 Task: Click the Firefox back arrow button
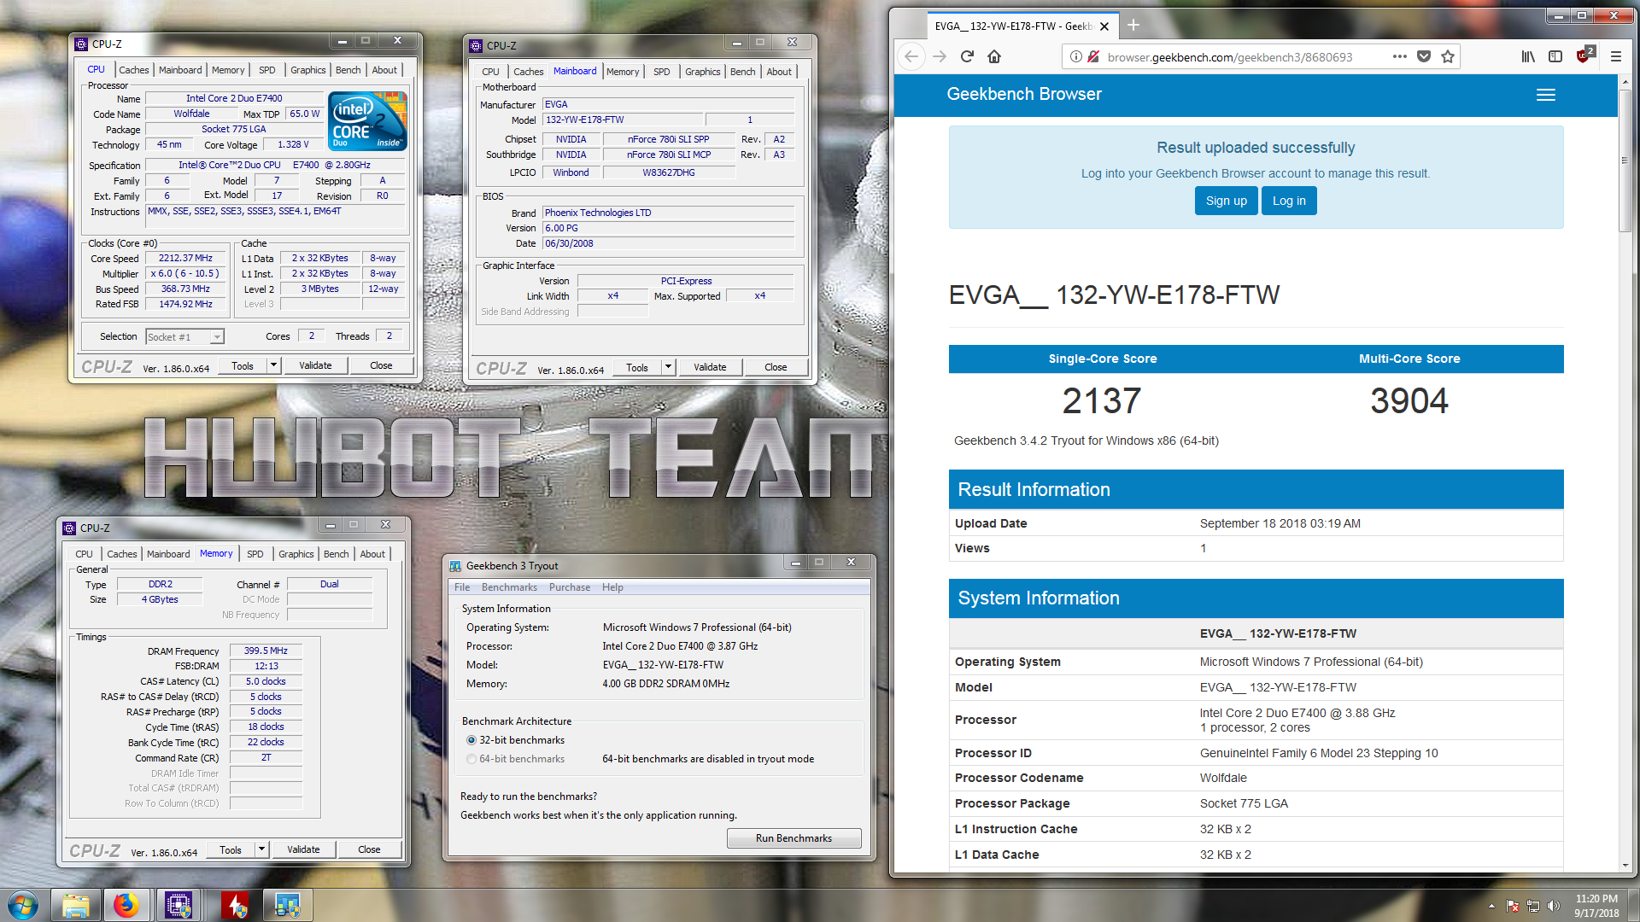(x=911, y=56)
